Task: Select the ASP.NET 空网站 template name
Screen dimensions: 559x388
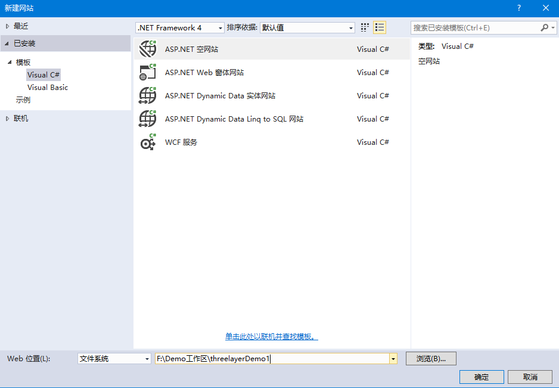Action: coord(191,49)
